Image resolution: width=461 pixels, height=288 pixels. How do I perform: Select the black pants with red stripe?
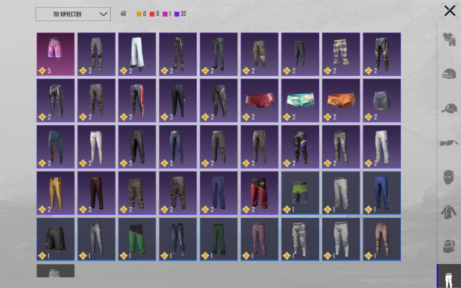137,101
